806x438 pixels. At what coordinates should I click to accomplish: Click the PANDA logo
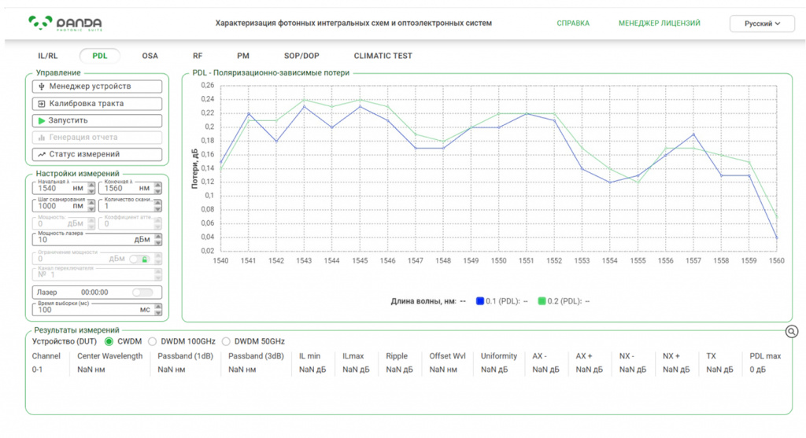[x=65, y=23]
